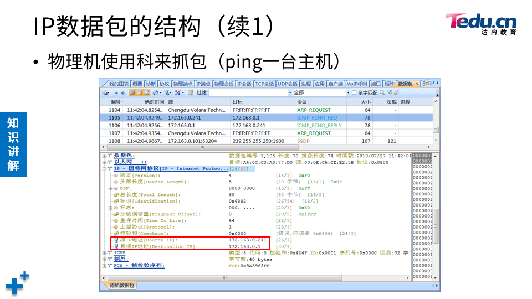Switch to IP端点 tab
532x299 pixels.
[203, 84]
